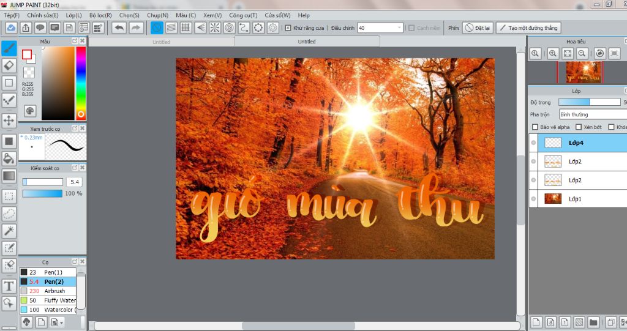This screenshot has height=331, width=627.
Task: Open the Bộ lọc(R) menu
Action: [100, 15]
